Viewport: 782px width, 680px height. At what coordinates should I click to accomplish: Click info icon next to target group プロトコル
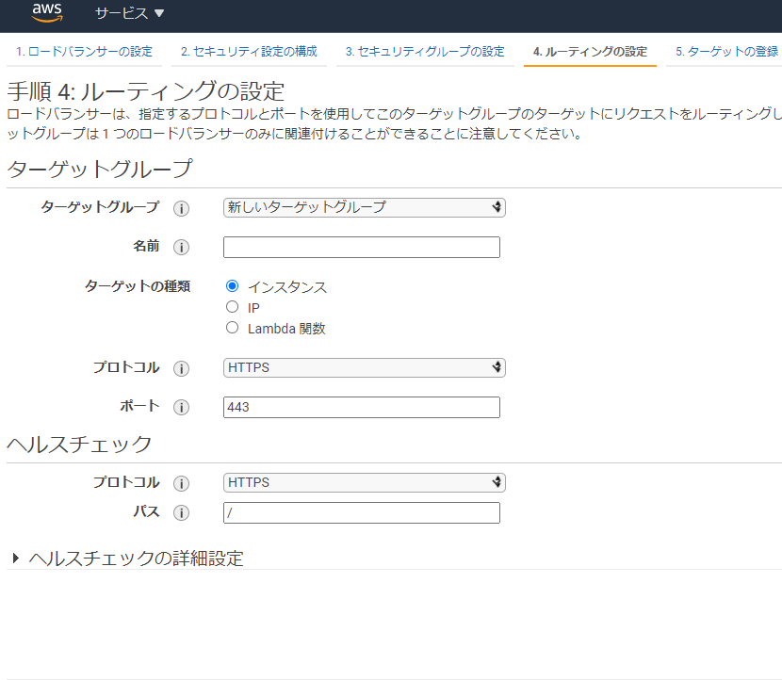[181, 369]
